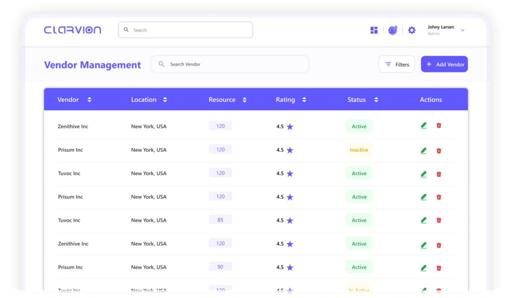Click the globe icon in top bar

coord(392,30)
